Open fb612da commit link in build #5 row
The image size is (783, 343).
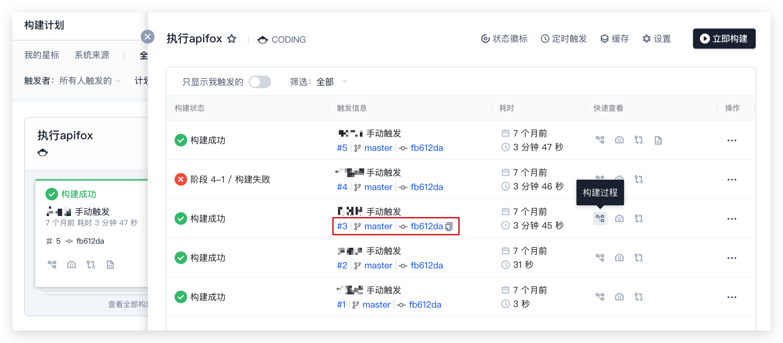click(x=427, y=148)
